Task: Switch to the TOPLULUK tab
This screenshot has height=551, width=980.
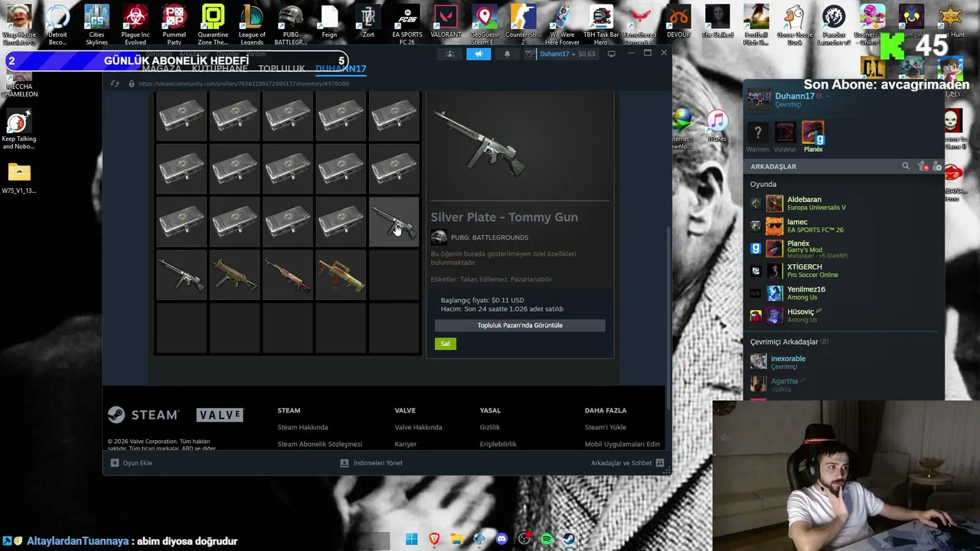Action: (x=282, y=68)
